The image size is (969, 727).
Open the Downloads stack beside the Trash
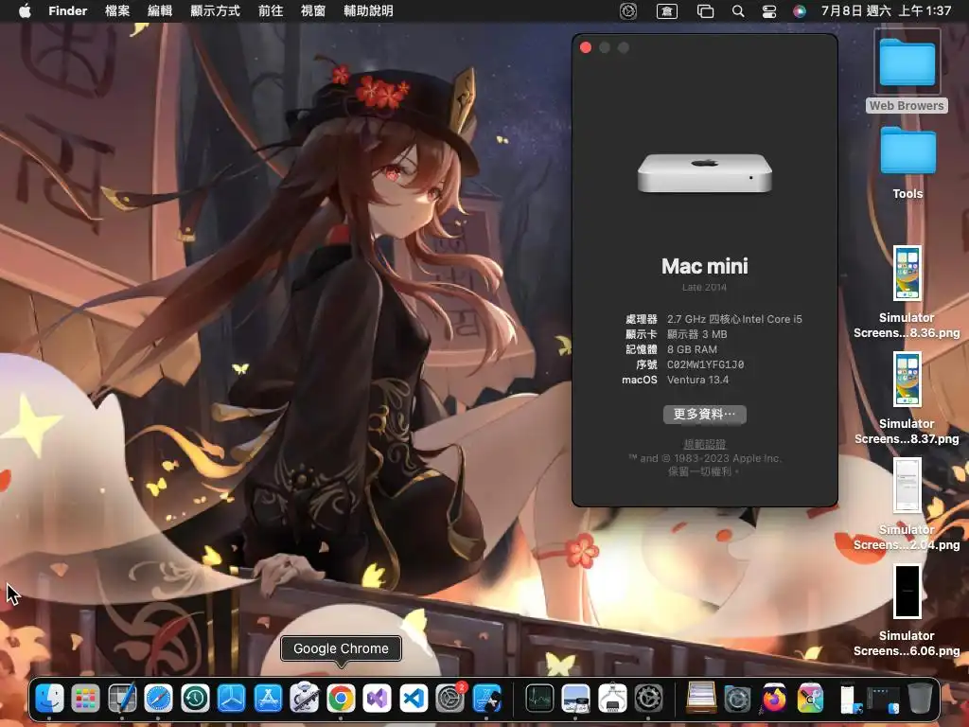pyautogui.click(x=884, y=699)
